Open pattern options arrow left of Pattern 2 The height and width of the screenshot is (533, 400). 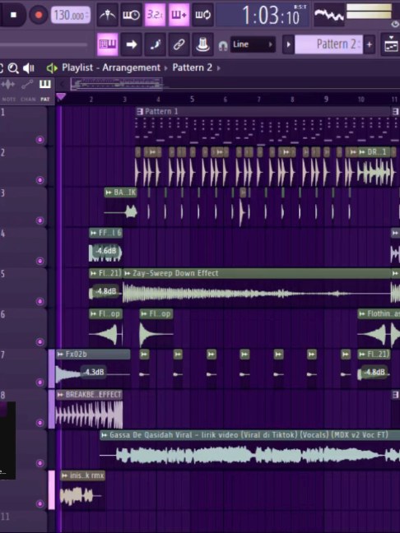coord(288,44)
